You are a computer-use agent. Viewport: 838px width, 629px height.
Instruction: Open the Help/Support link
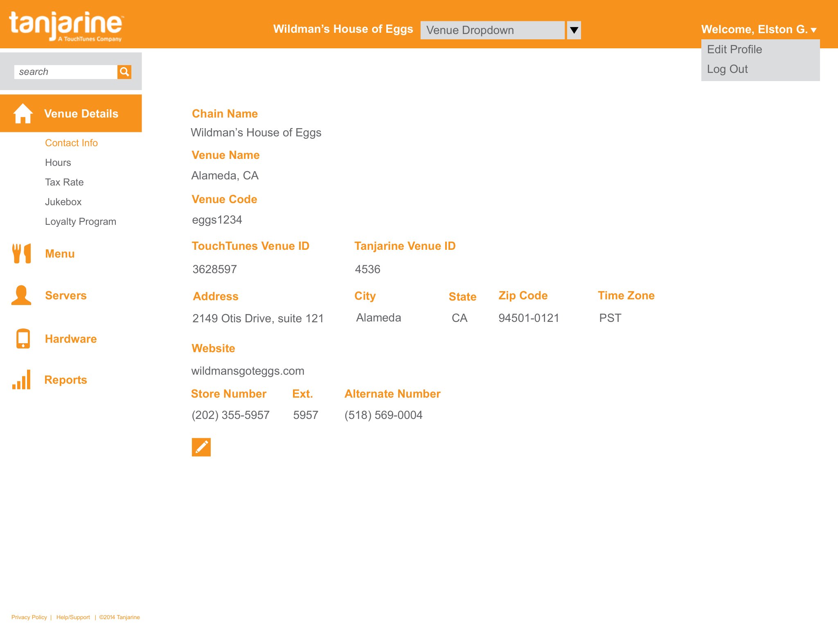tap(73, 617)
